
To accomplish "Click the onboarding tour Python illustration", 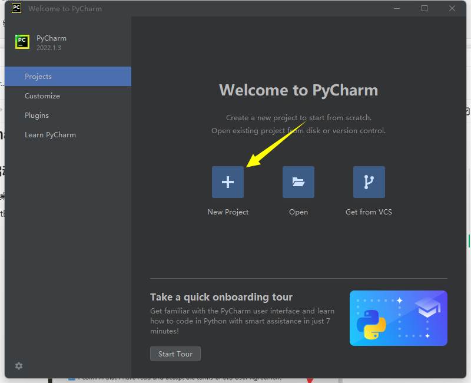I will tap(399, 318).
